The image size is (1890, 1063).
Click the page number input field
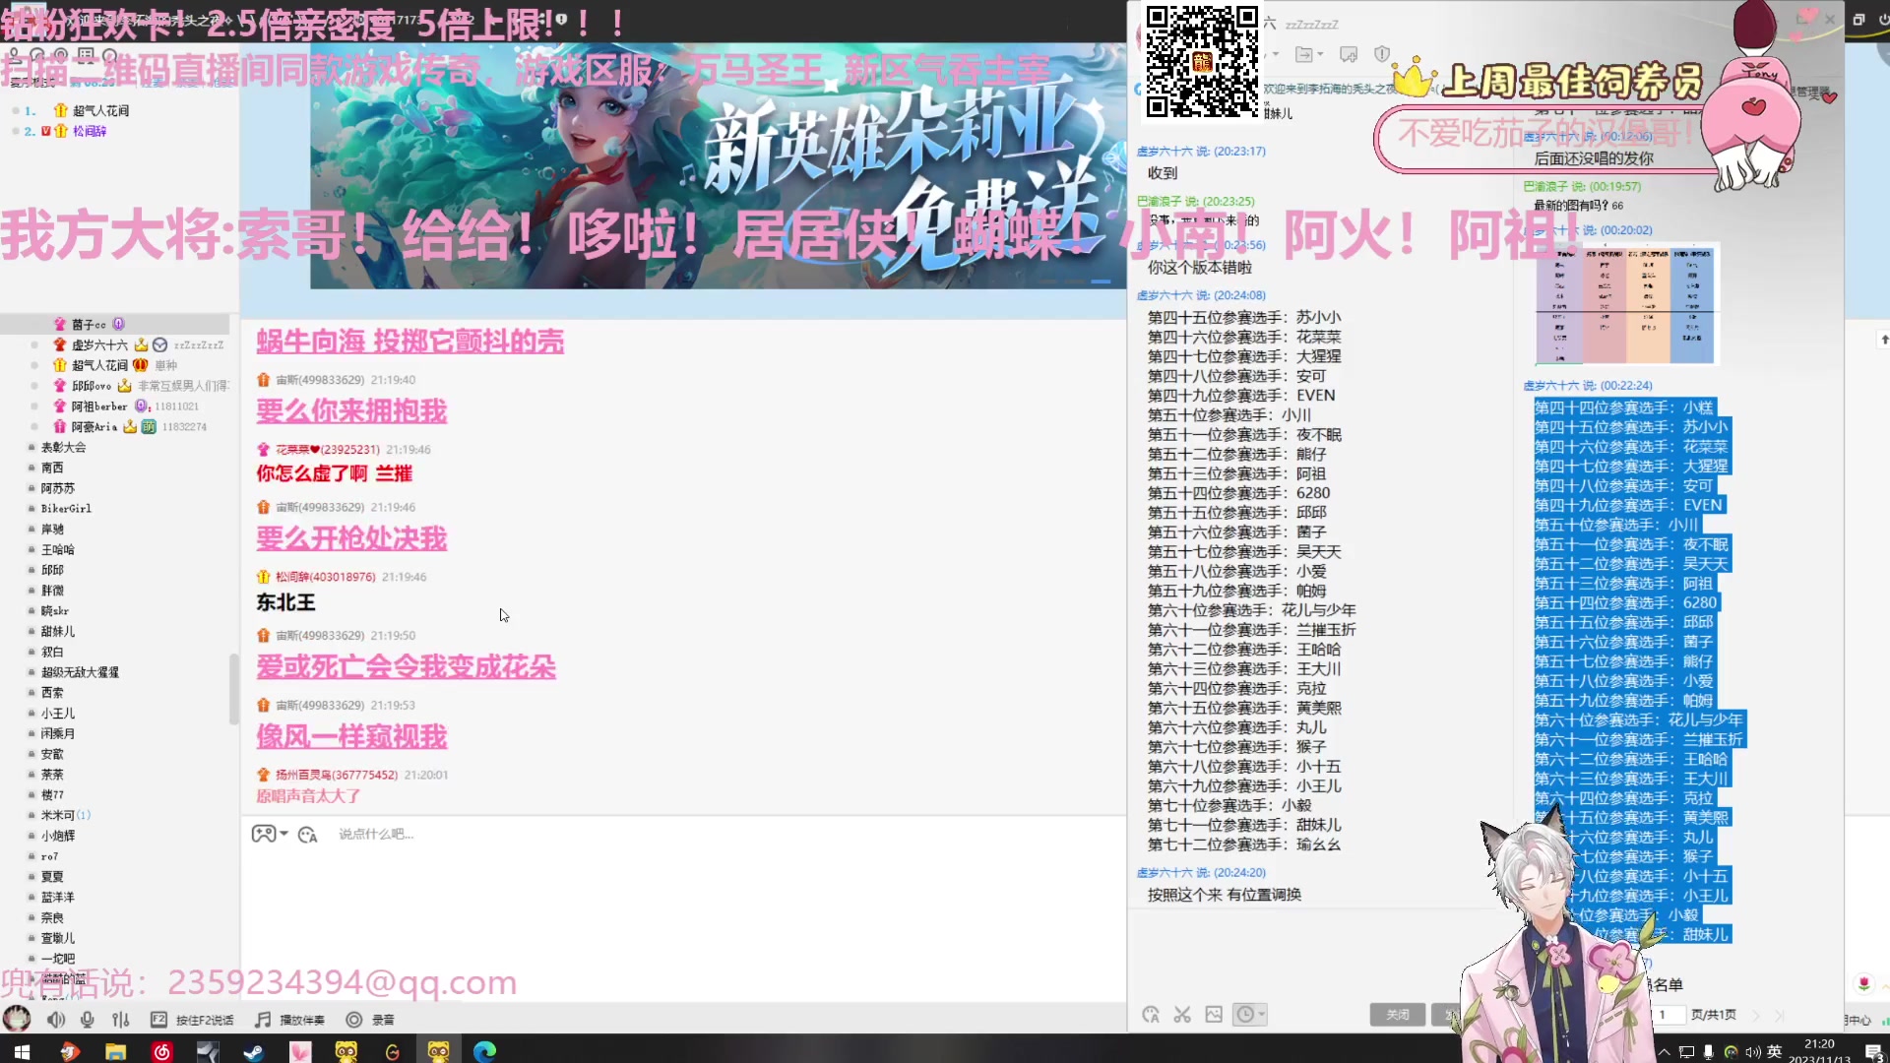coord(1668,1015)
